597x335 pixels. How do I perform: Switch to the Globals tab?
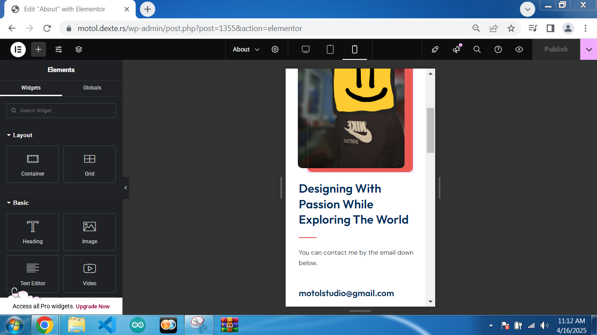[x=92, y=88]
